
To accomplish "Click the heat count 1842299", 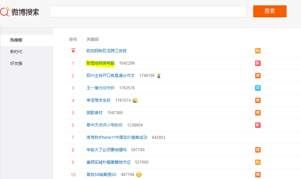I will (x=127, y=63).
